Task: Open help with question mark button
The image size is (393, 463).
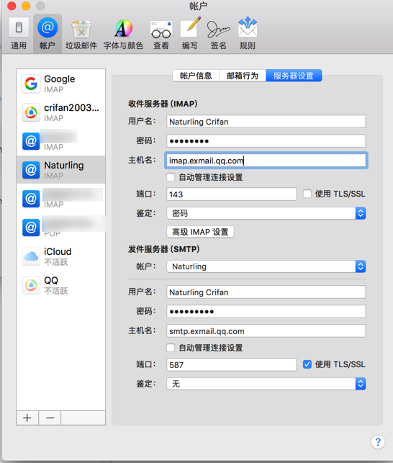Action: (378, 442)
